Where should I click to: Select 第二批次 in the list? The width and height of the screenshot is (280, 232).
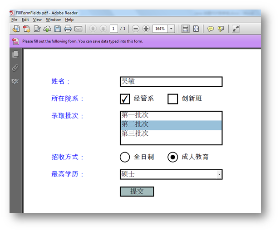[x=171, y=125]
